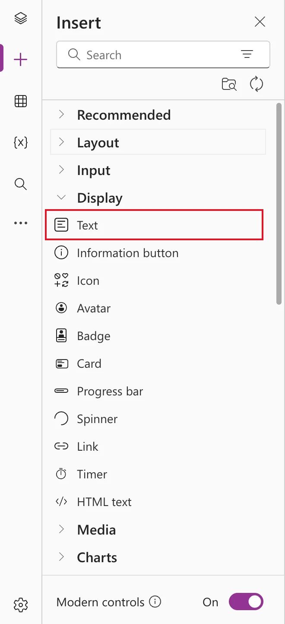Click the sidebar Search magnifier icon

pos(21,184)
